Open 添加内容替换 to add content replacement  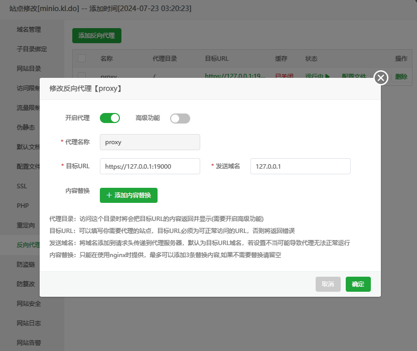[128, 195]
